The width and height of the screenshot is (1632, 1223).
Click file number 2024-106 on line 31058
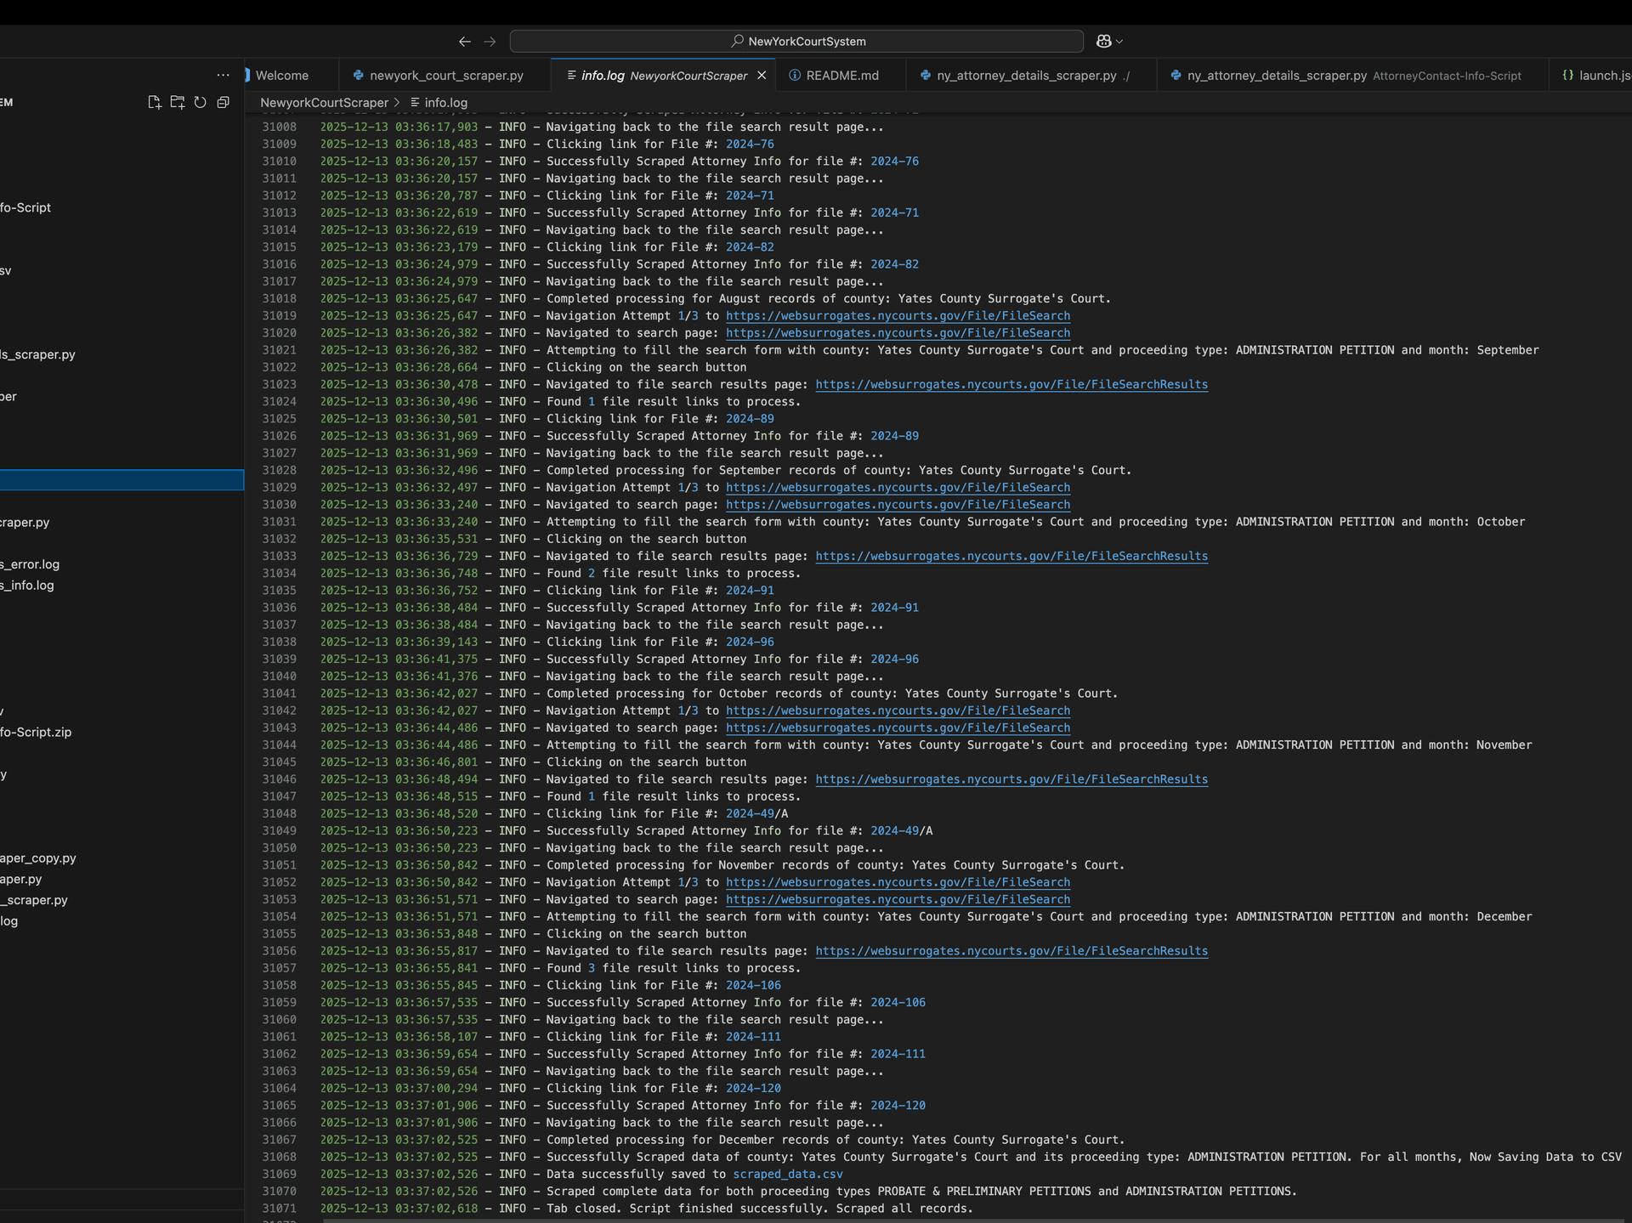pos(753,985)
